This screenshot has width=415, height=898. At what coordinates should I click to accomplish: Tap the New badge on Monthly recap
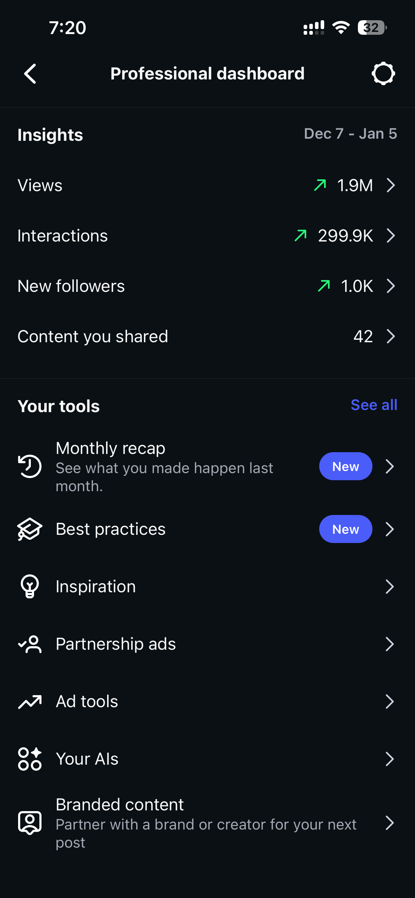pyautogui.click(x=345, y=466)
